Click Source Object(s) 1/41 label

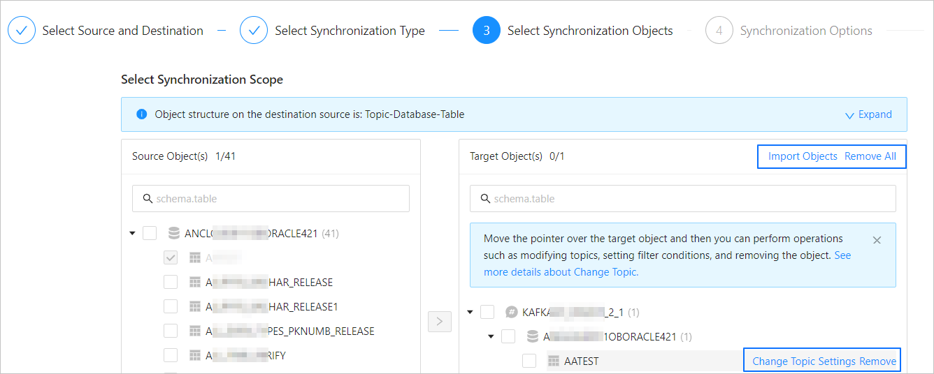pyautogui.click(x=184, y=156)
